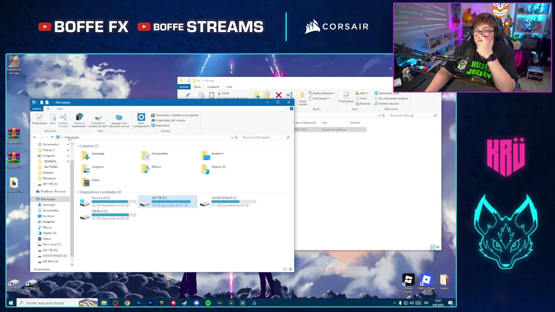Open Fácil acceso dropdown in nutty.gg
Screen dimensions: 555x312
[x=320, y=98]
